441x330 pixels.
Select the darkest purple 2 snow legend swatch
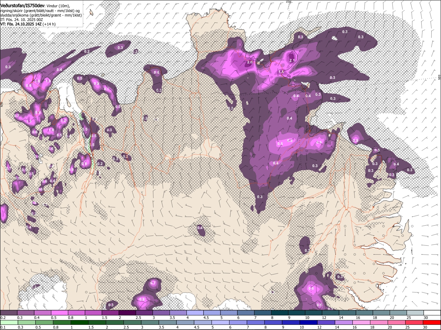point(127,313)
